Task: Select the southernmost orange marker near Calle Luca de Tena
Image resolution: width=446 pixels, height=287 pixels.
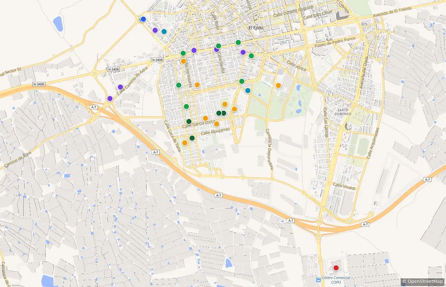Action: pos(185,143)
